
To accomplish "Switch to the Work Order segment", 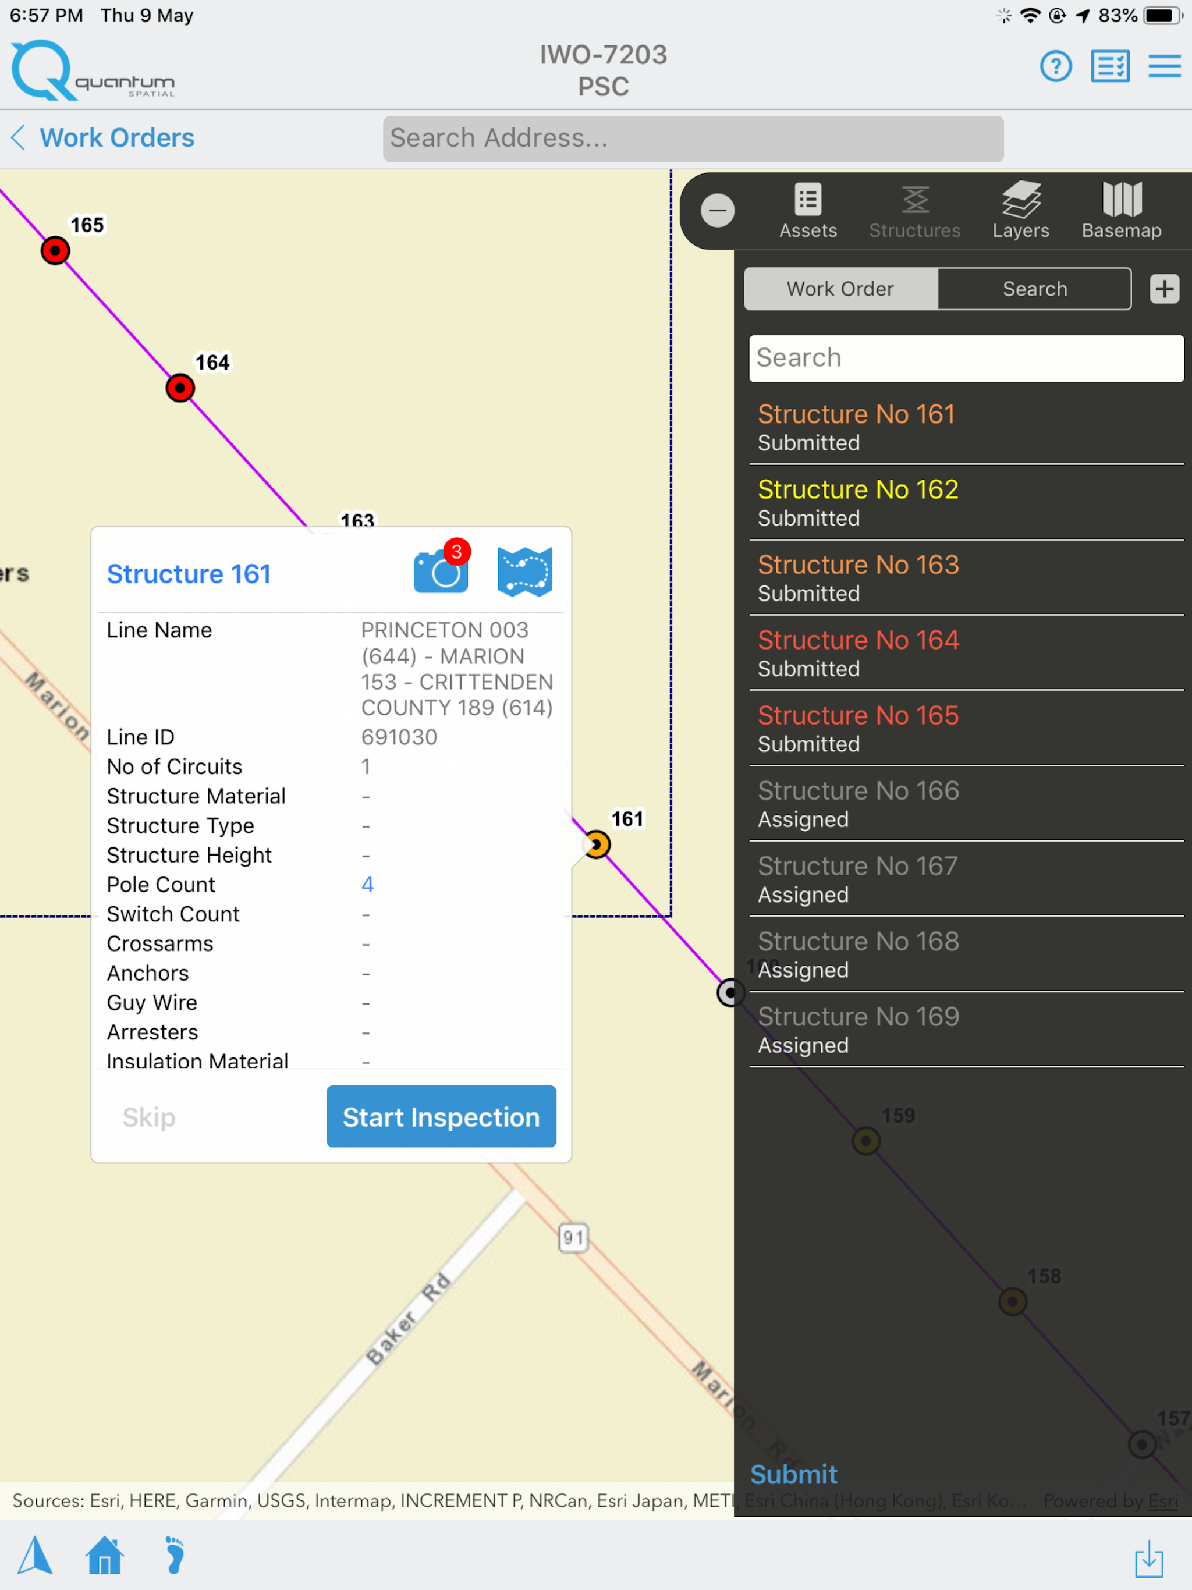I will coord(840,289).
